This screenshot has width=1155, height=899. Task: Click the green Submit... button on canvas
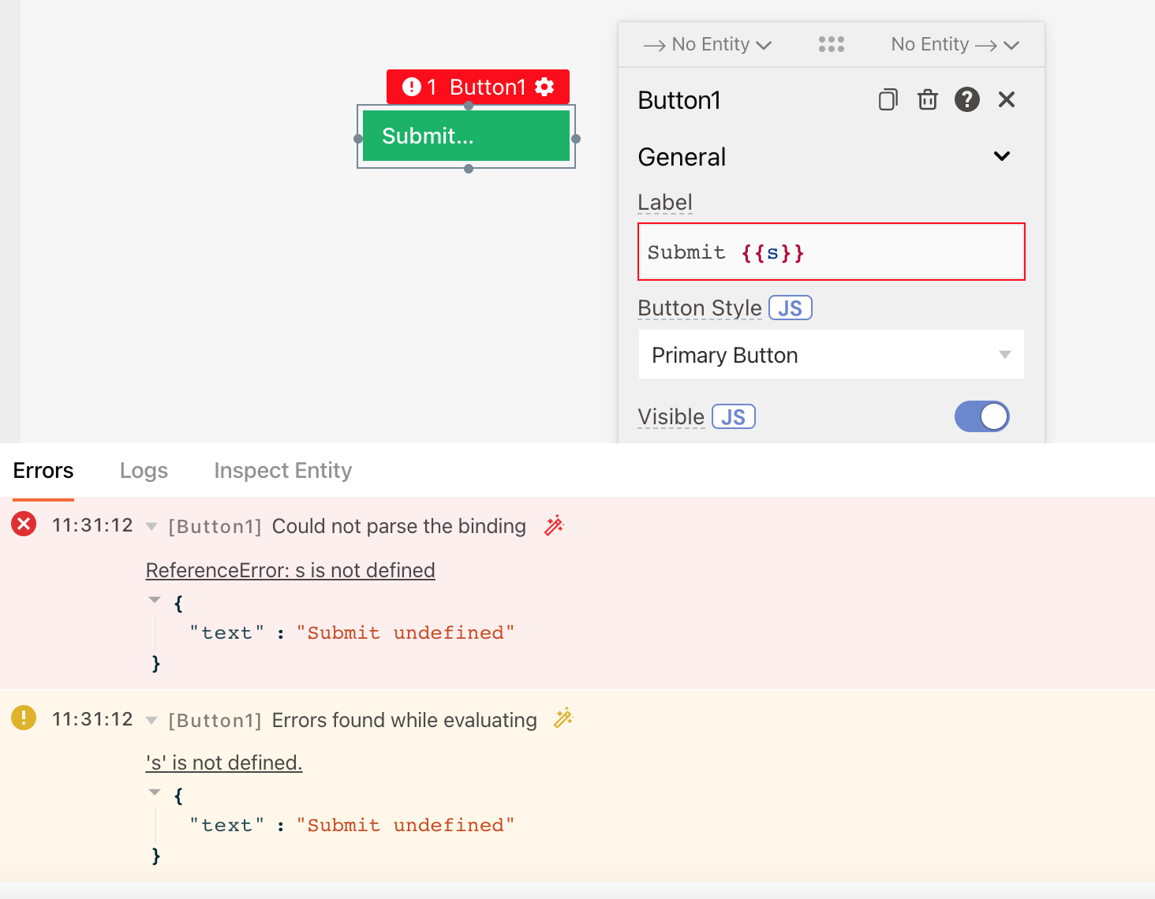coord(466,136)
